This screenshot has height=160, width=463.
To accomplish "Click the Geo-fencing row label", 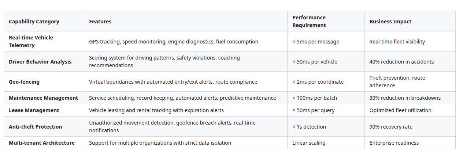I will (24, 82).
